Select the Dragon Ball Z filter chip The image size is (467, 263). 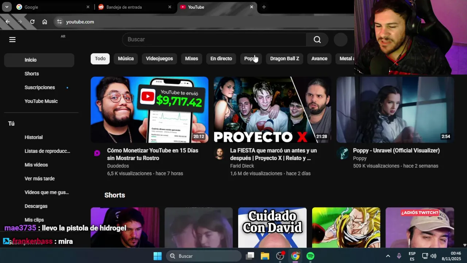pos(285,58)
